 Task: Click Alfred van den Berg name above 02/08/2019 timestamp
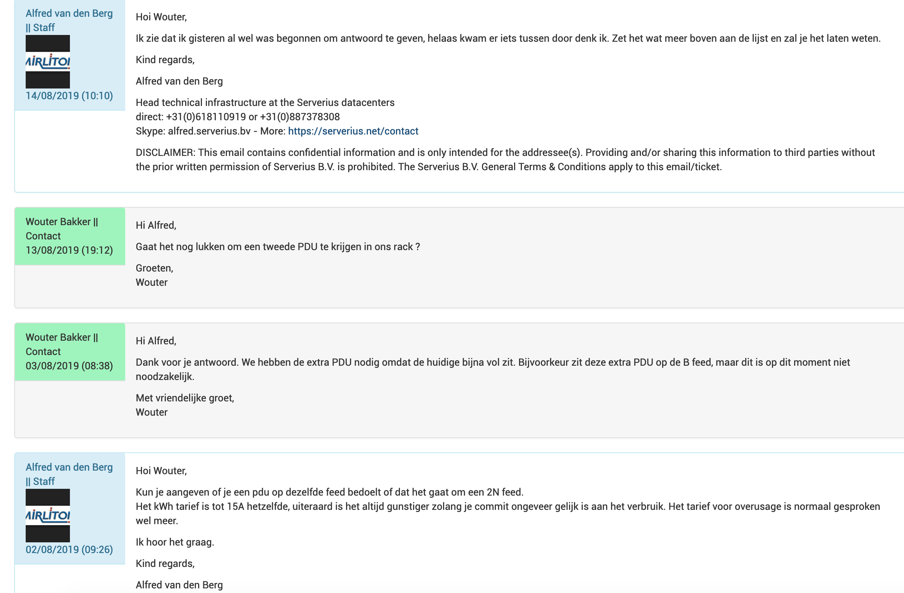click(69, 467)
